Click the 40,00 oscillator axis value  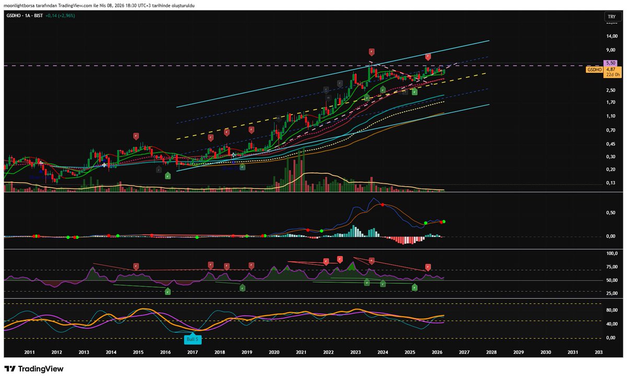pos(611,324)
